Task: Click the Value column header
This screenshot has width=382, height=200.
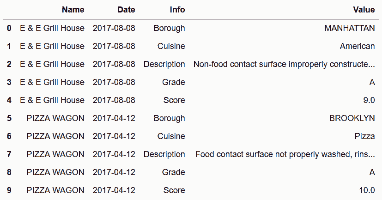Action: (x=364, y=10)
